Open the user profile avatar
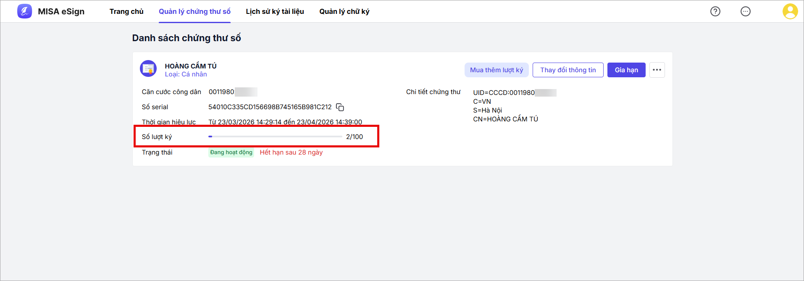This screenshot has height=281, width=804. click(x=790, y=11)
